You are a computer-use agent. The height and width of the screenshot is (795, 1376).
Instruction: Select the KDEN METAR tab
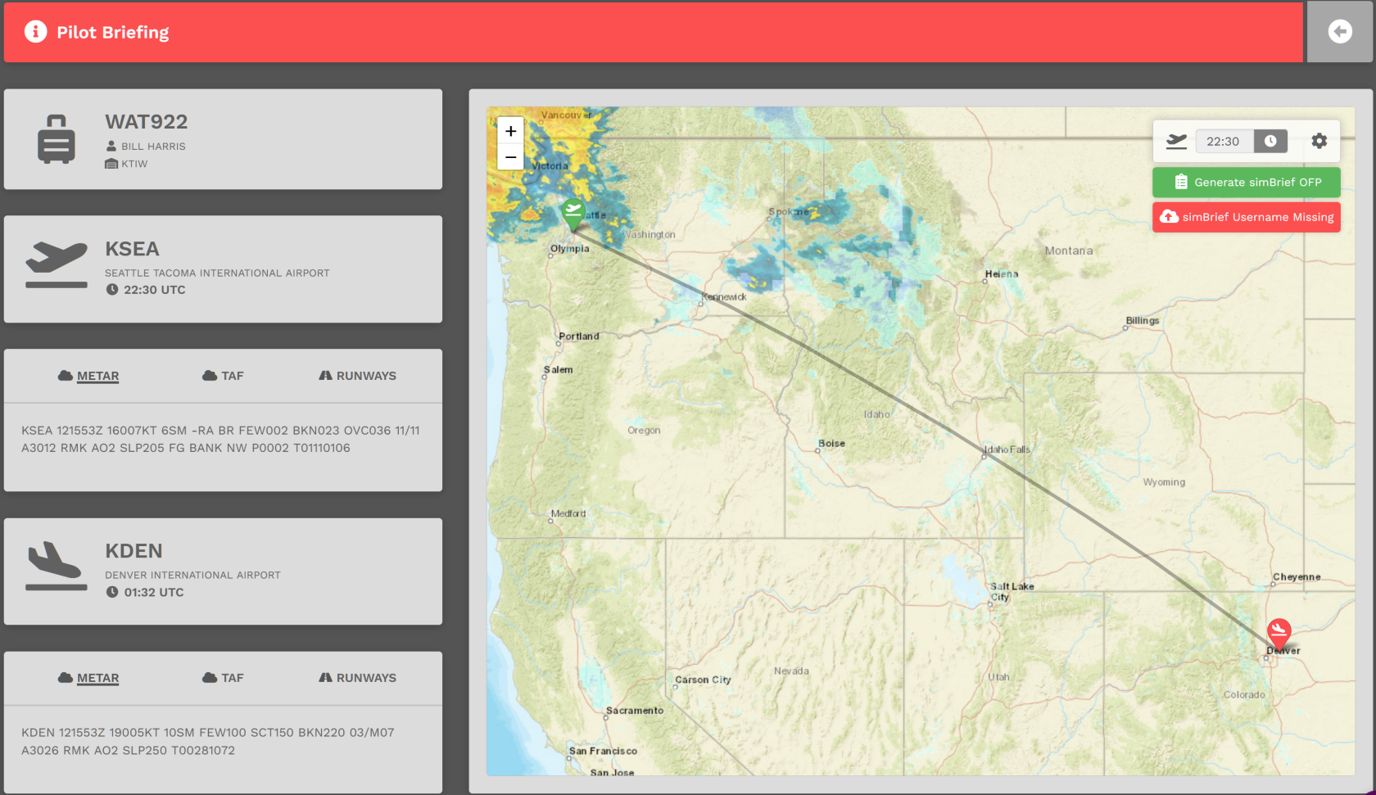click(88, 678)
